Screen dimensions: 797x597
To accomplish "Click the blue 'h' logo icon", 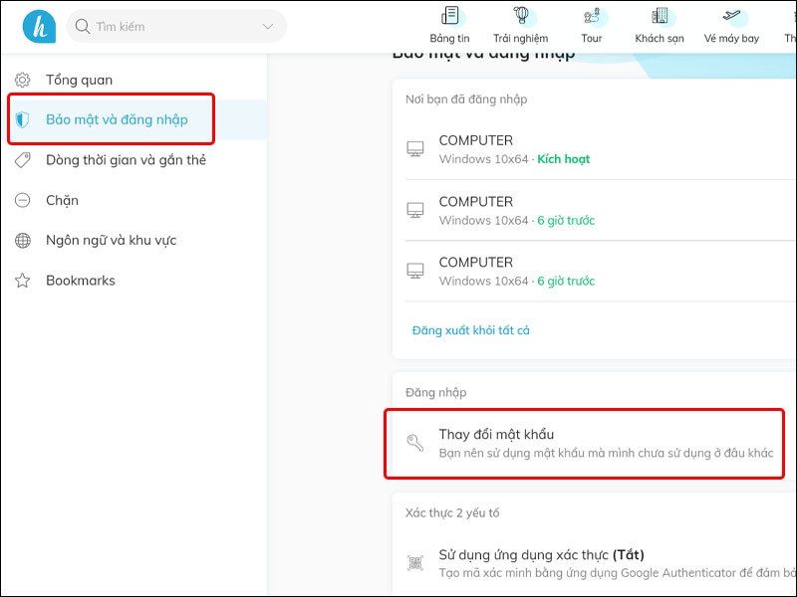I will tap(39, 27).
